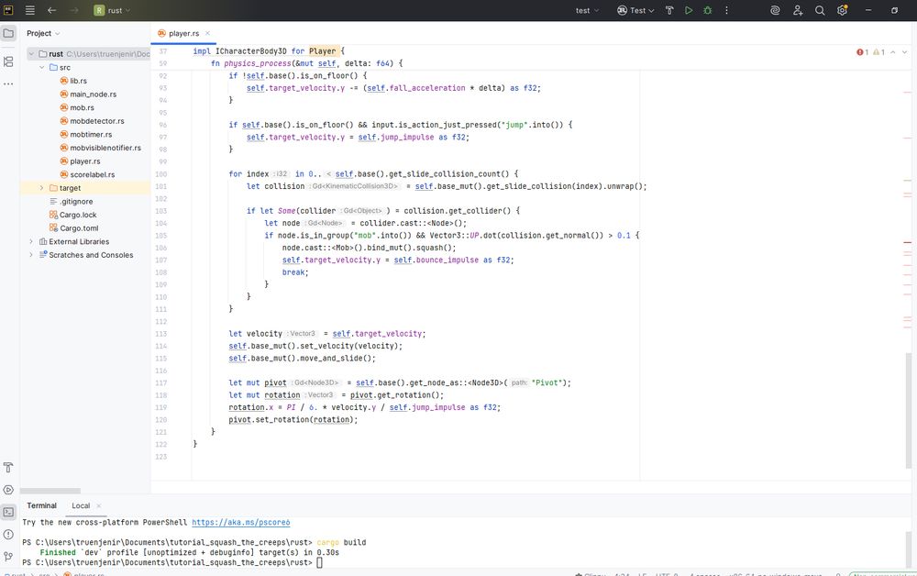Open the rust project dropdown
Viewport: 917px width, 576px height.
[x=112, y=10]
